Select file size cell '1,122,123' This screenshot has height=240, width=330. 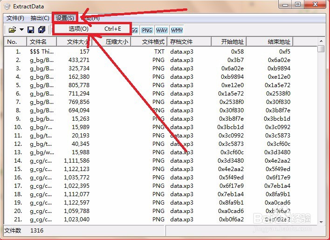(x=77, y=169)
